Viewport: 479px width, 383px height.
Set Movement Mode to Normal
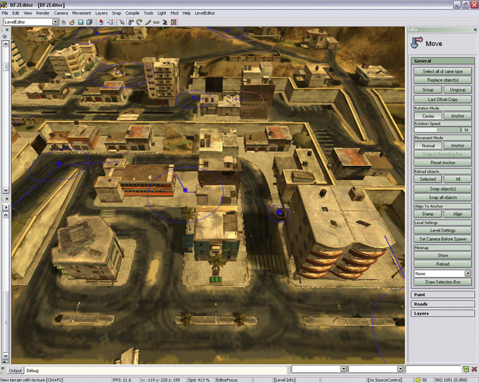[x=428, y=145]
